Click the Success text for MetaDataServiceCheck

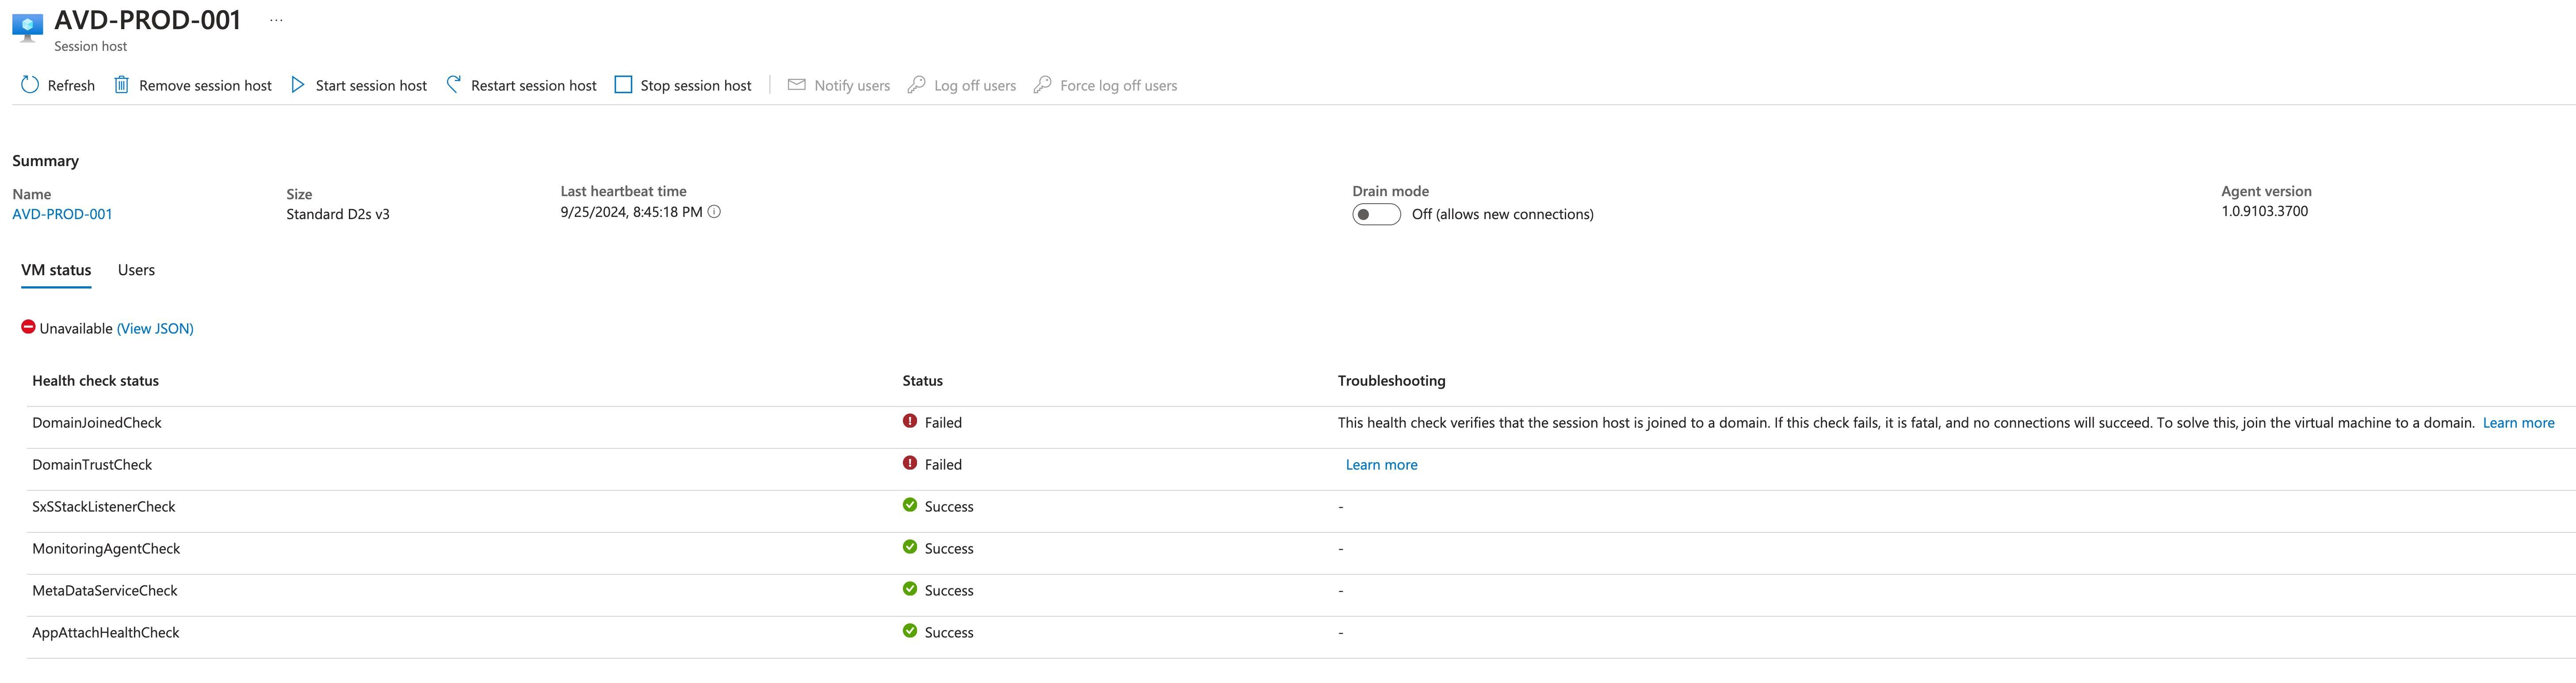coord(949,590)
